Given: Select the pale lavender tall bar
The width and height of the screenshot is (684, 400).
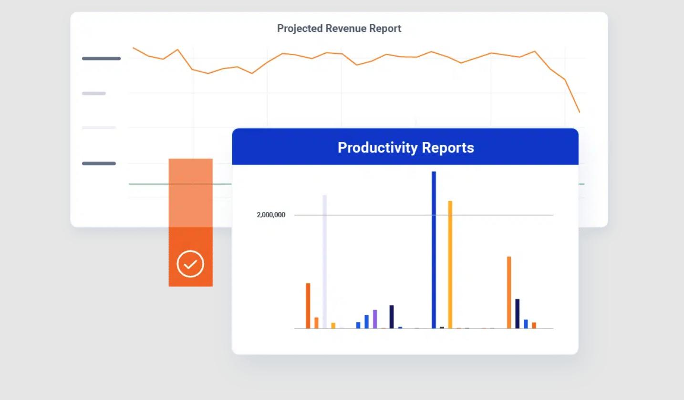Looking at the screenshot, I should [325, 262].
